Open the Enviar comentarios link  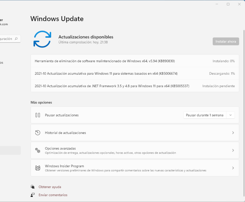click(x=53, y=195)
